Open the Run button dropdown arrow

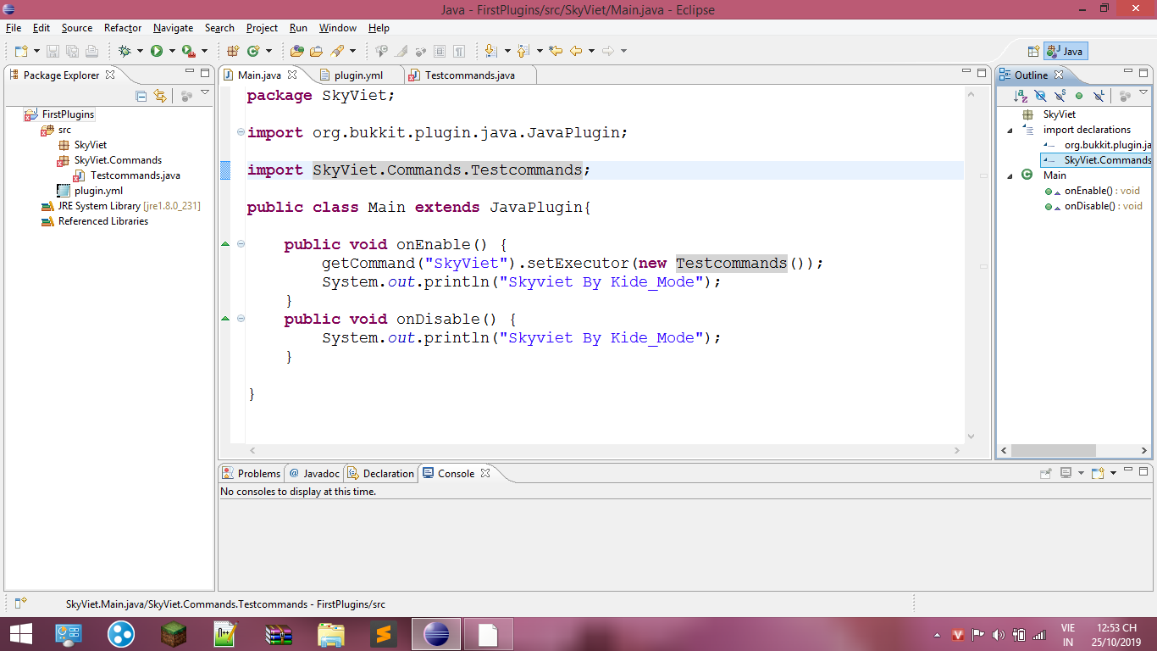(171, 51)
